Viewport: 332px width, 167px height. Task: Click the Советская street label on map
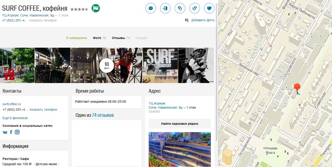click(320, 100)
